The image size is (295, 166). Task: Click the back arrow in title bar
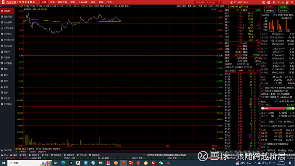point(279,3)
